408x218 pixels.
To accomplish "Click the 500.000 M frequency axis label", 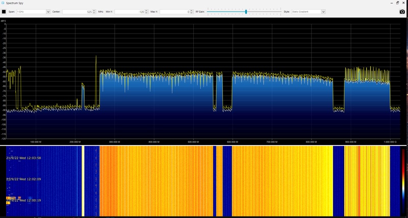I will coord(193,142).
